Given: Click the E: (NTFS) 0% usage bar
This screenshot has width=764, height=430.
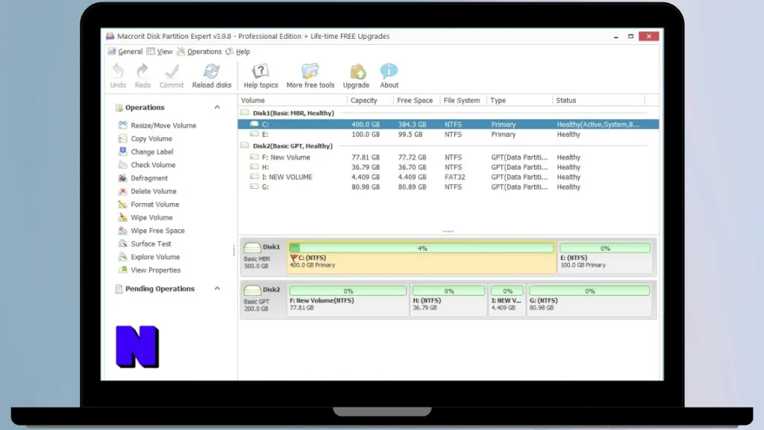Looking at the screenshot, I should click(604, 248).
